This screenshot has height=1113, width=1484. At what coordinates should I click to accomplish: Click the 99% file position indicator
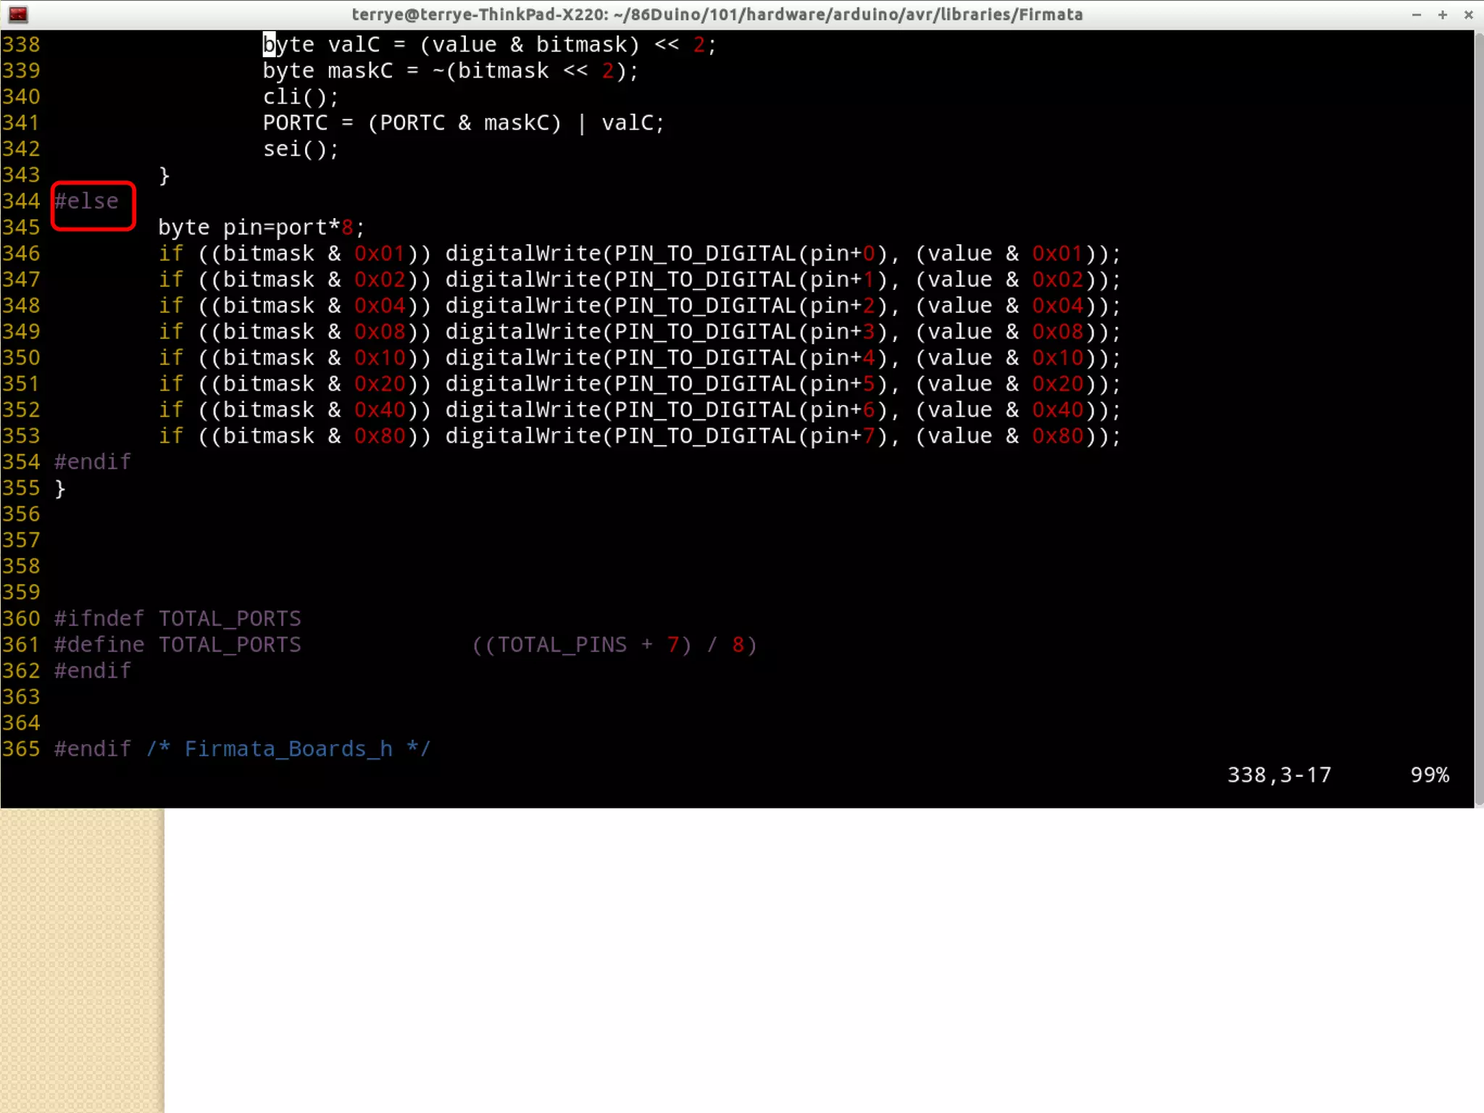(x=1429, y=775)
